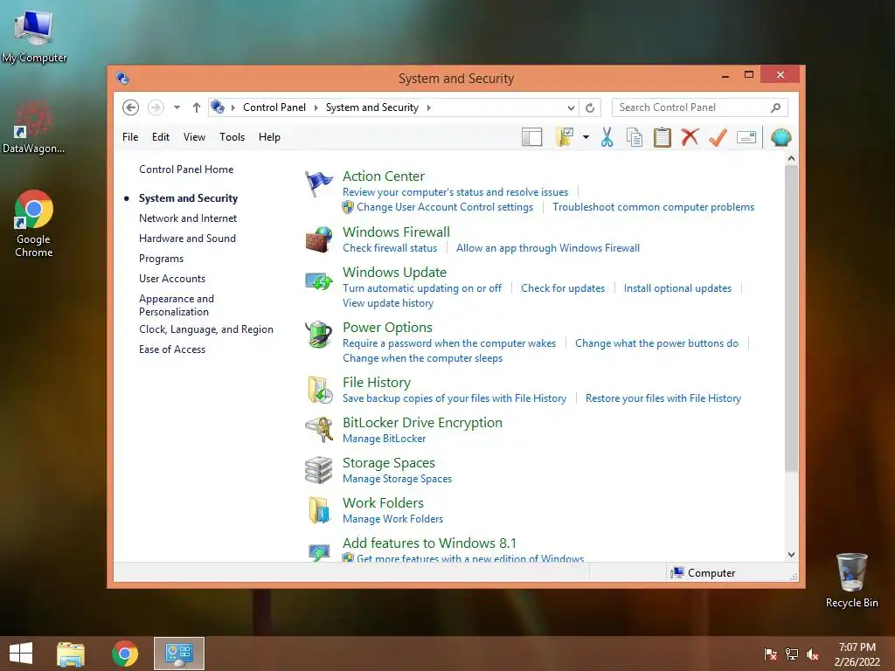Open Network and Internet category
The image size is (895, 671).
[x=188, y=218]
